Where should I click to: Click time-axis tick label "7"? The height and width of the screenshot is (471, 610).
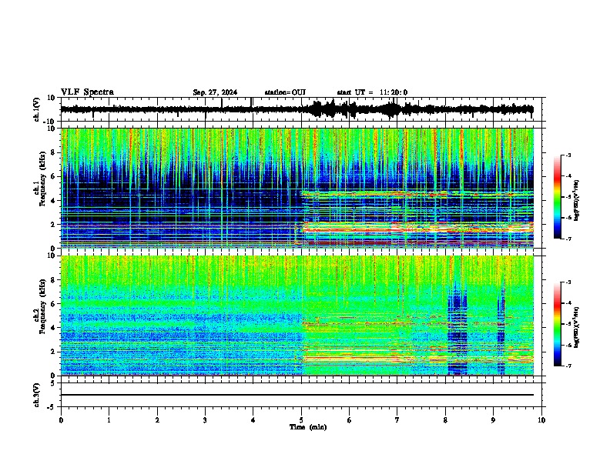point(397,420)
